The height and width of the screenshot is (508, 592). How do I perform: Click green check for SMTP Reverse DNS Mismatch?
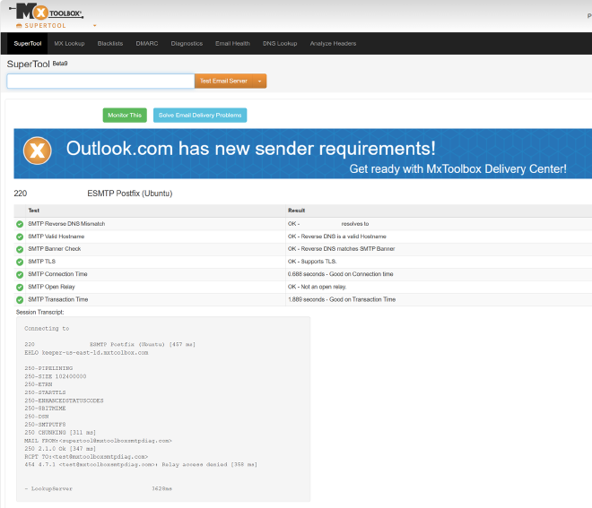20,224
